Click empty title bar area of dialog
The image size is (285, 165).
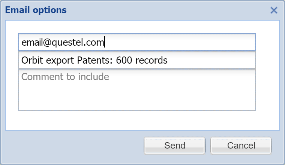pyautogui.click(x=169, y=10)
